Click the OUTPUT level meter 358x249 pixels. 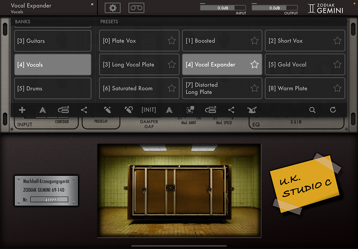coord(275,8)
